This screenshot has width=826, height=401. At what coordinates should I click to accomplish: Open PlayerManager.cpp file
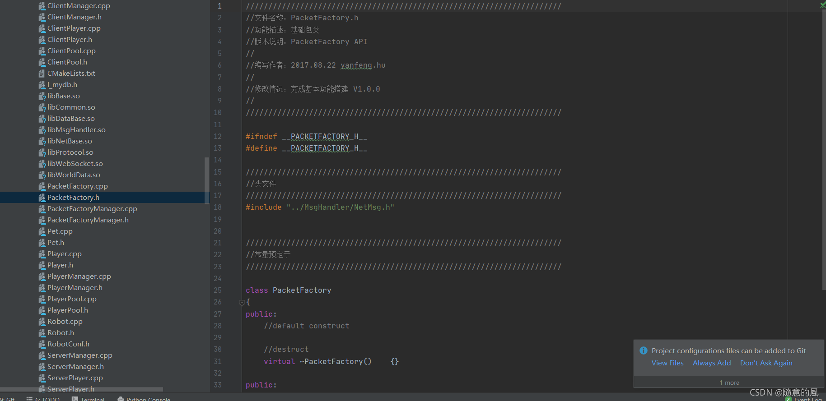pyautogui.click(x=79, y=277)
